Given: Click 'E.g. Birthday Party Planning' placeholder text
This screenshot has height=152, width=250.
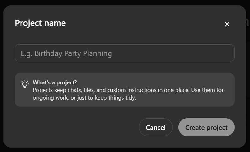Looking at the screenshot, I should pyautogui.click(x=66, y=53).
